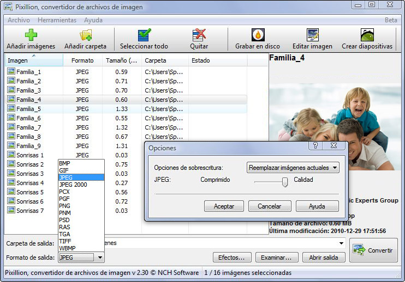The image size is (405, 282).
Task: Sort by the Tamaño column header
Action: coord(122,60)
